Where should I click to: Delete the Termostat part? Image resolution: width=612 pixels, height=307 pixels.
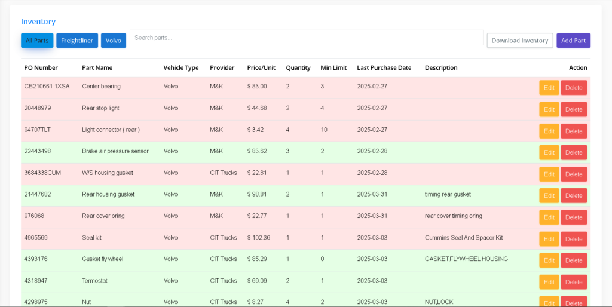(x=574, y=282)
